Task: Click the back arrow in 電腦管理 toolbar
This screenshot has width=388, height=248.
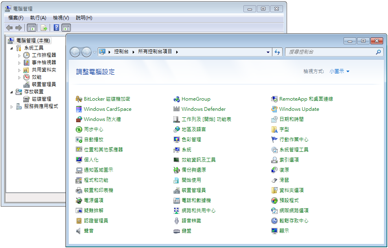Action: point(9,28)
